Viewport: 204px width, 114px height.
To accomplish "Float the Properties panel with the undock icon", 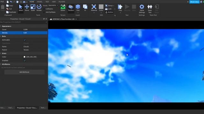I will click(44, 19).
